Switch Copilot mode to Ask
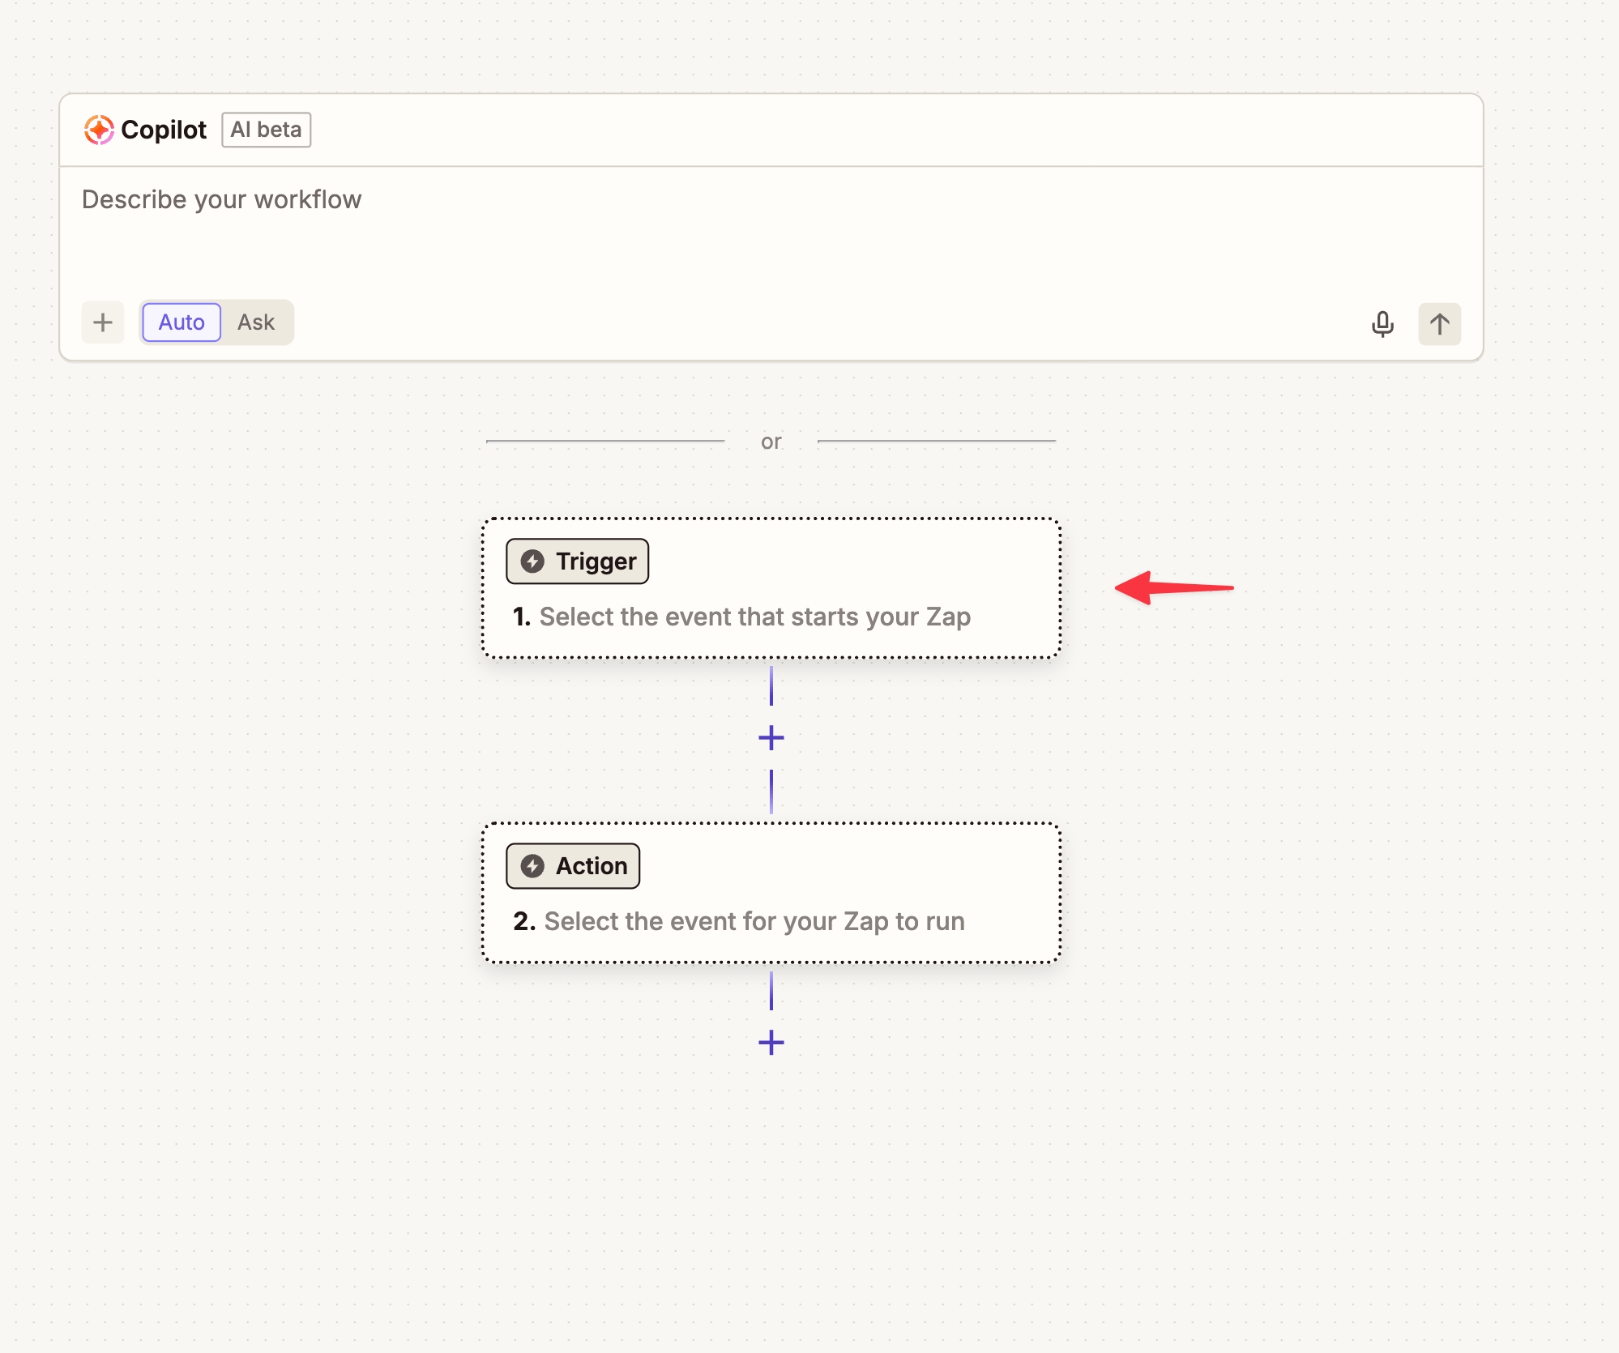 click(x=256, y=322)
